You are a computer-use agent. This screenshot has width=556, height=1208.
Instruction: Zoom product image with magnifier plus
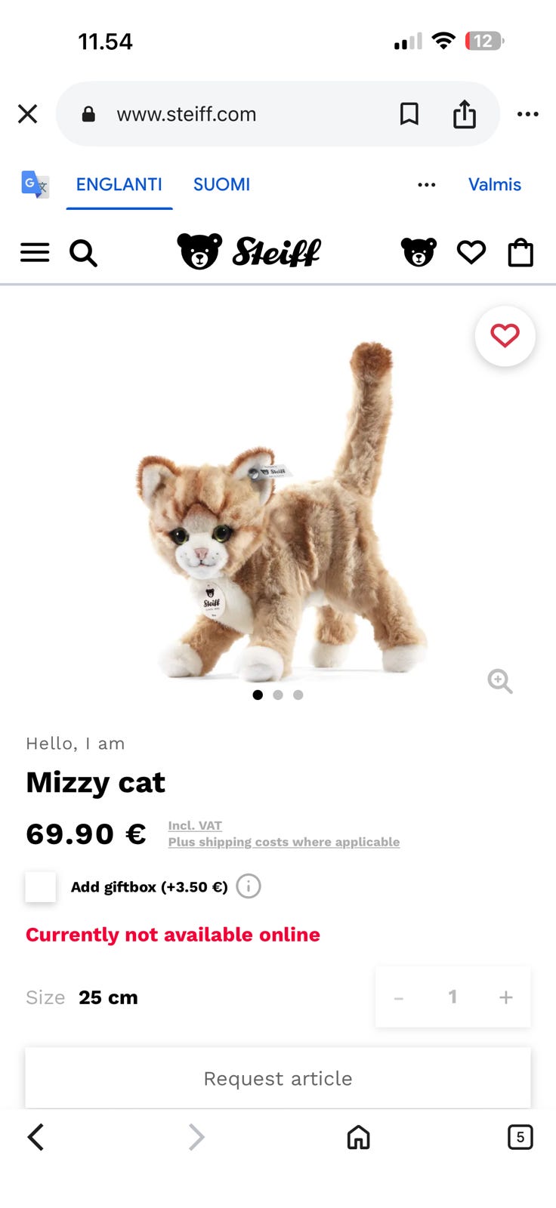point(500,681)
